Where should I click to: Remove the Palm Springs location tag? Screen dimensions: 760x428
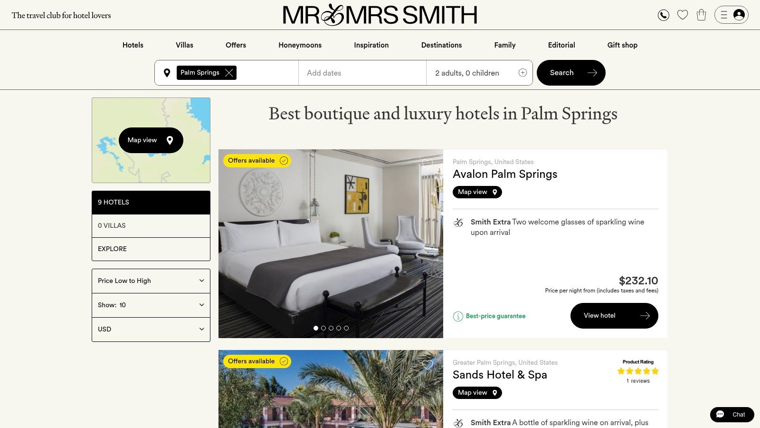229,73
